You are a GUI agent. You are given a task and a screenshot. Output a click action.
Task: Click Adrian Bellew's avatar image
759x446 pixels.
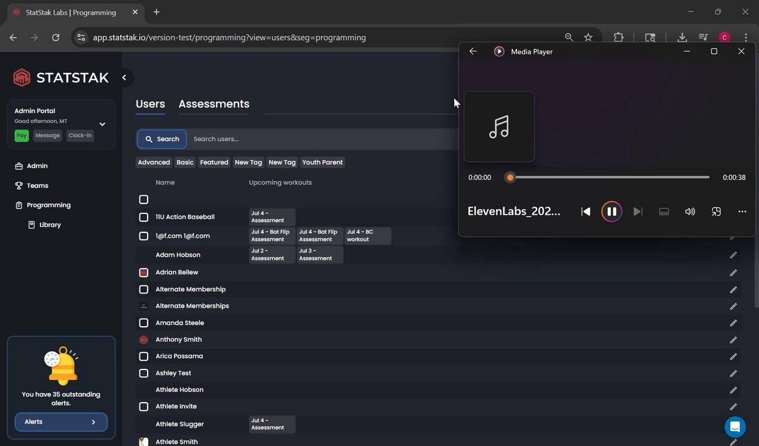[x=143, y=272]
